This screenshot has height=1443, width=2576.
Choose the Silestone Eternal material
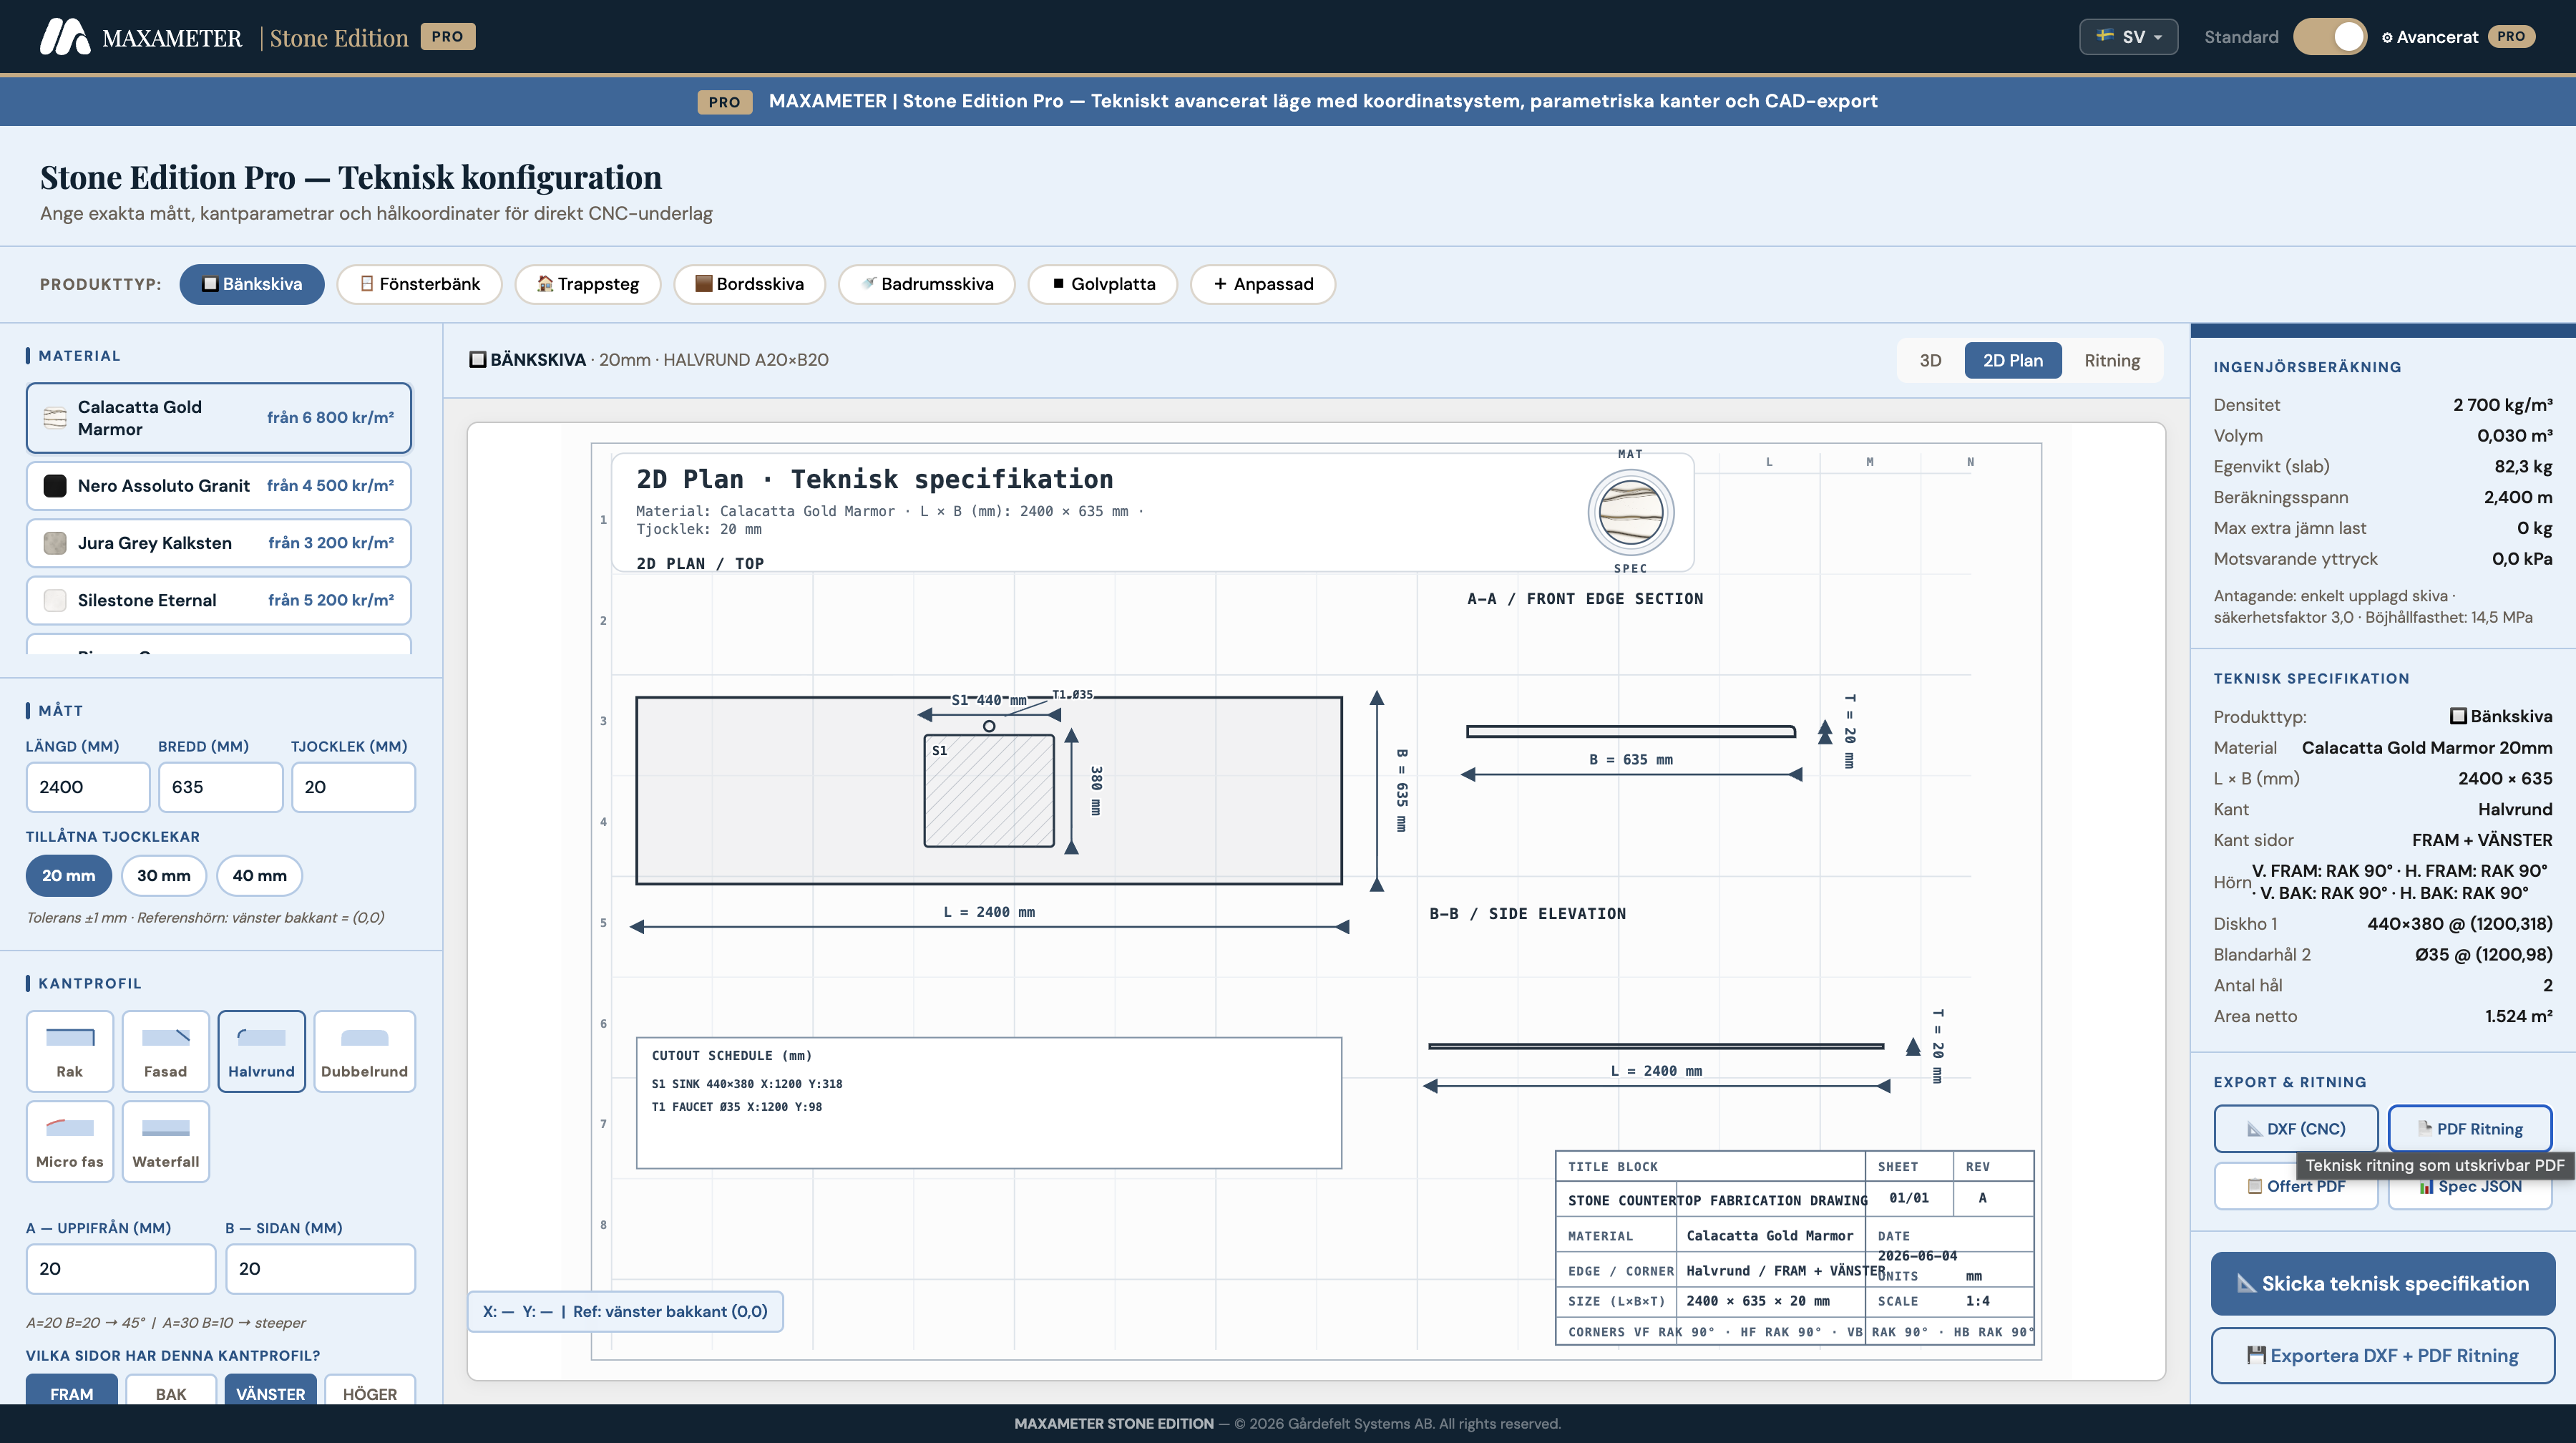(x=219, y=600)
